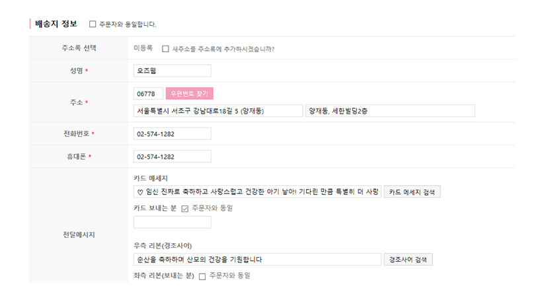Tick 새주소를 주소록에 추가하시겠습니까 checkbox
This screenshot has width=542, height=300.
pyautogui.click(x=165, y=49)
